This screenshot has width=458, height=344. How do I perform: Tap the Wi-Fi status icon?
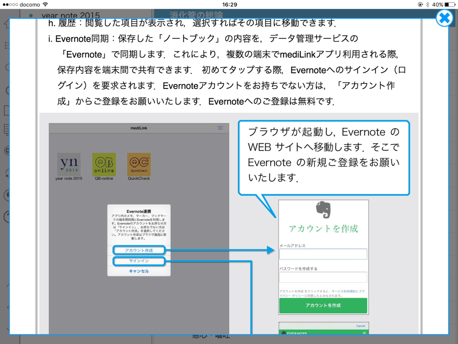(45, 5)
